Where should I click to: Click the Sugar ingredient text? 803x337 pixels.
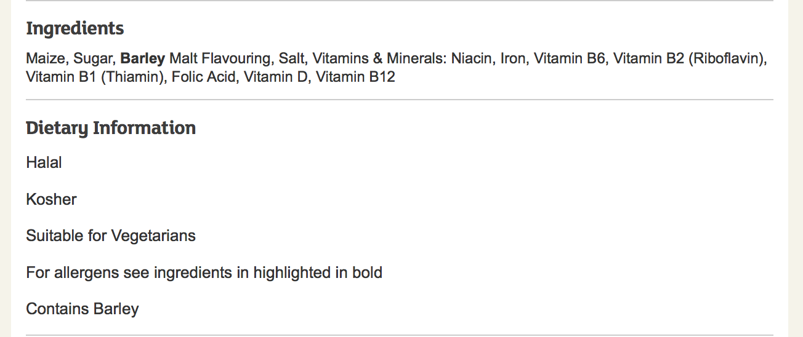pyautogui.click(x=93, y=59)
